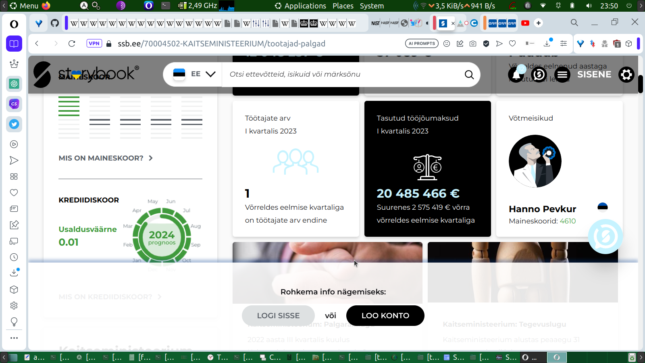The width and height of the screenshot is (645, 363).
Task: Click the address bar URL
Action: coord(221,44)
